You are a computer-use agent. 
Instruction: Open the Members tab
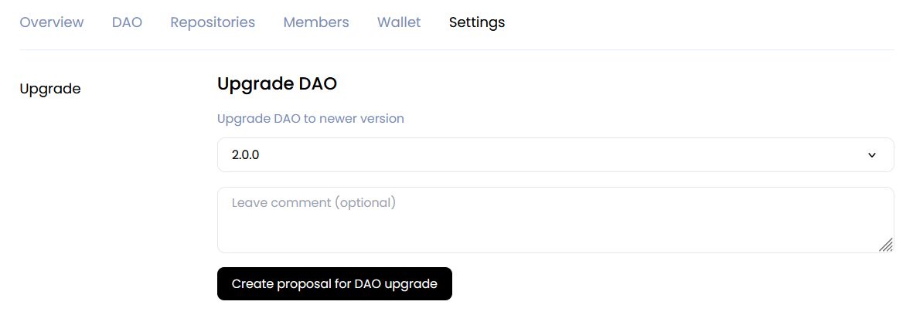pyautogui.click(x=316, y=22)
